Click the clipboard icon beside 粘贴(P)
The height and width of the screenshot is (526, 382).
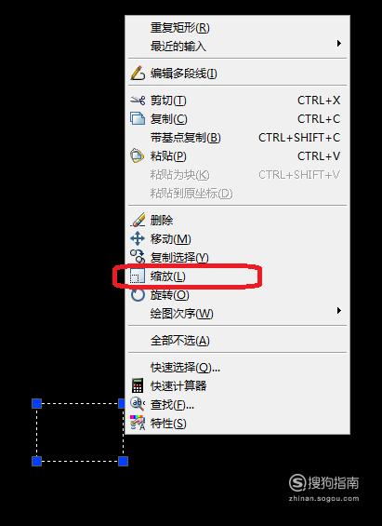(138, 156)
